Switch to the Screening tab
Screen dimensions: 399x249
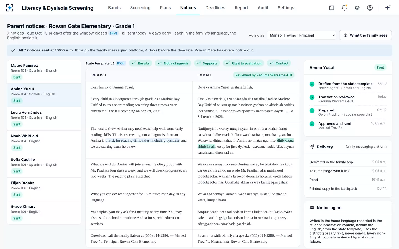tap(140, 8)
